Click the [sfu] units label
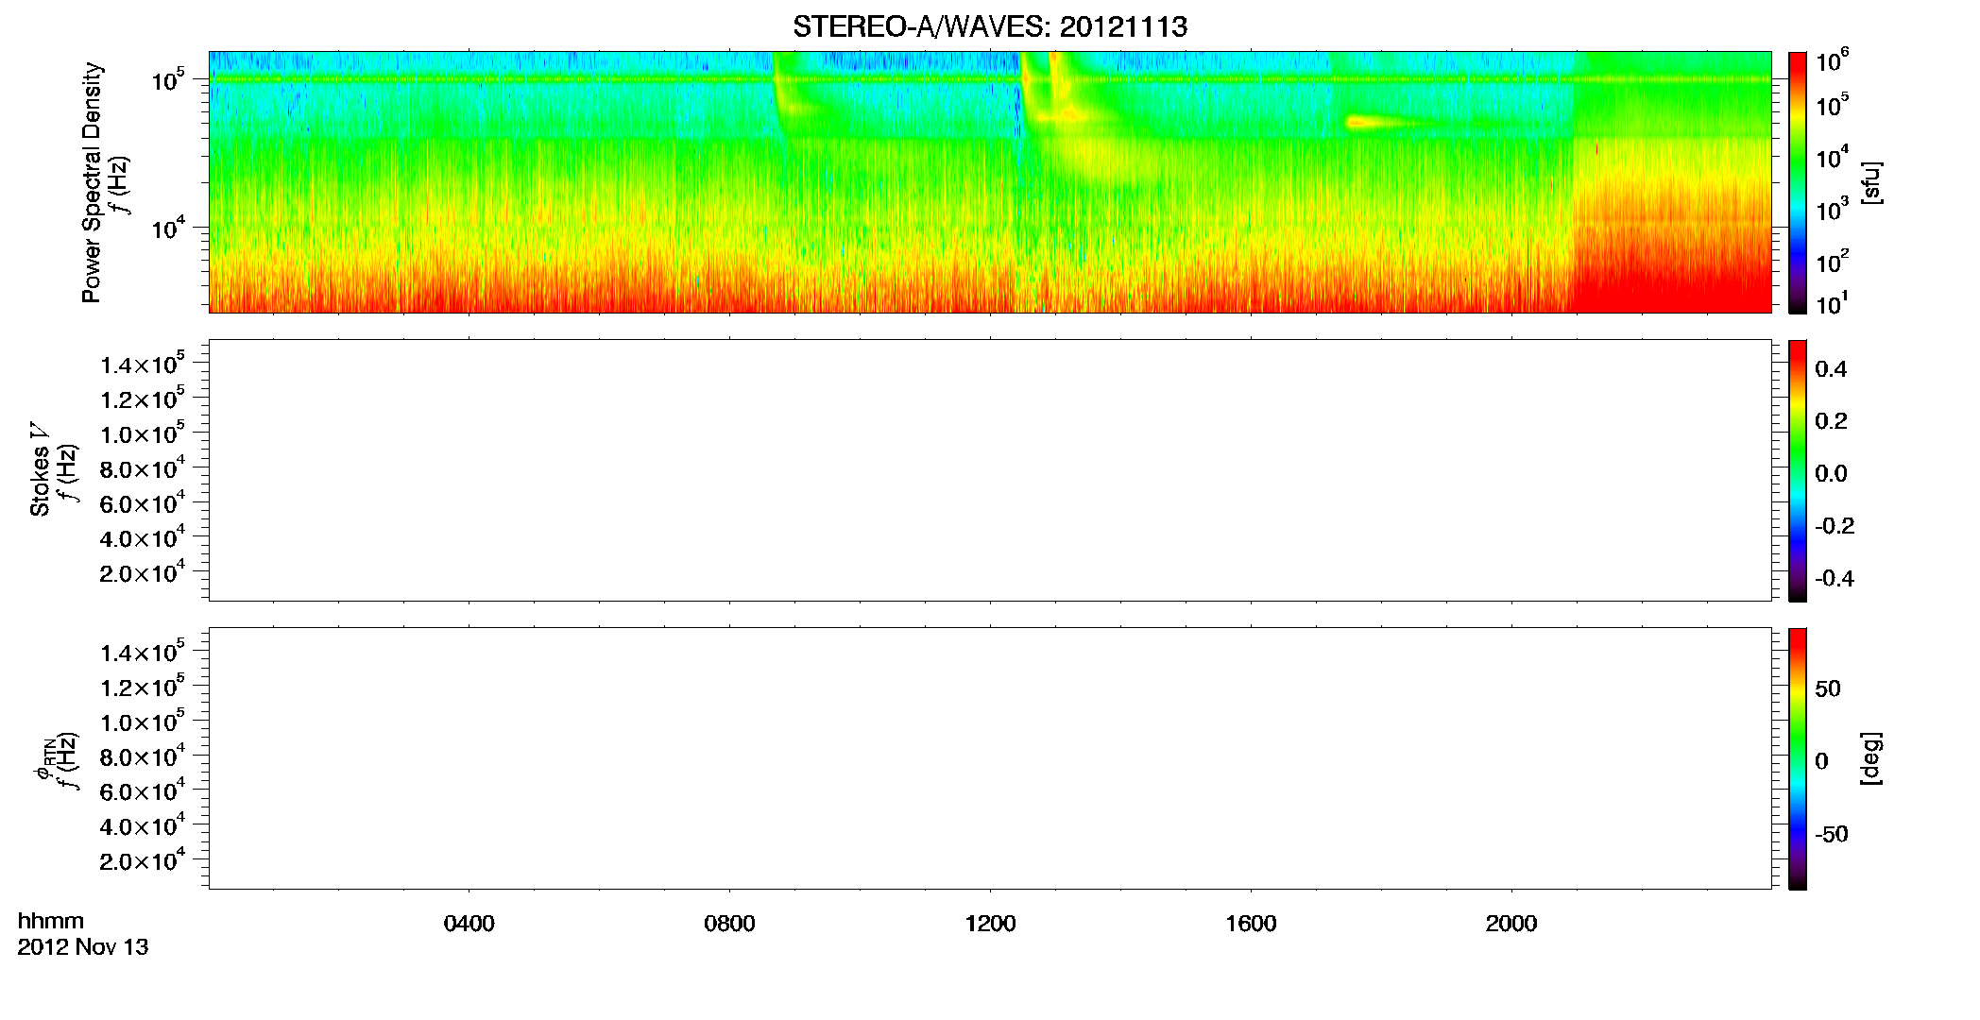 pyautogui.click(x=1871, y=182)
